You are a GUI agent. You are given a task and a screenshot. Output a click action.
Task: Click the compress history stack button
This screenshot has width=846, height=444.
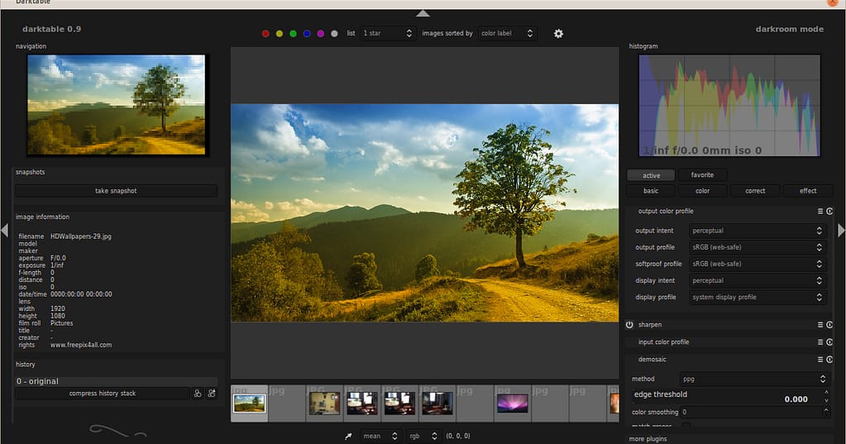click(x=103, y=394)
